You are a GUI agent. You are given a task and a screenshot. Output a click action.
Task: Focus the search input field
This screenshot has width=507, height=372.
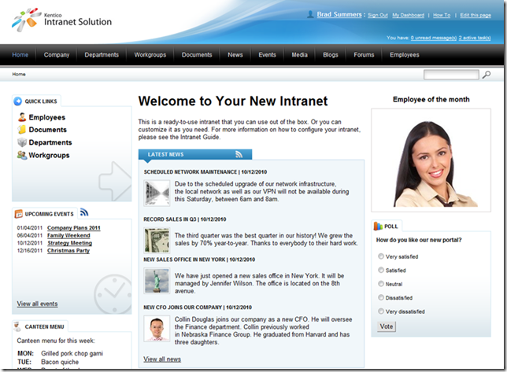(x=451, y=75)
